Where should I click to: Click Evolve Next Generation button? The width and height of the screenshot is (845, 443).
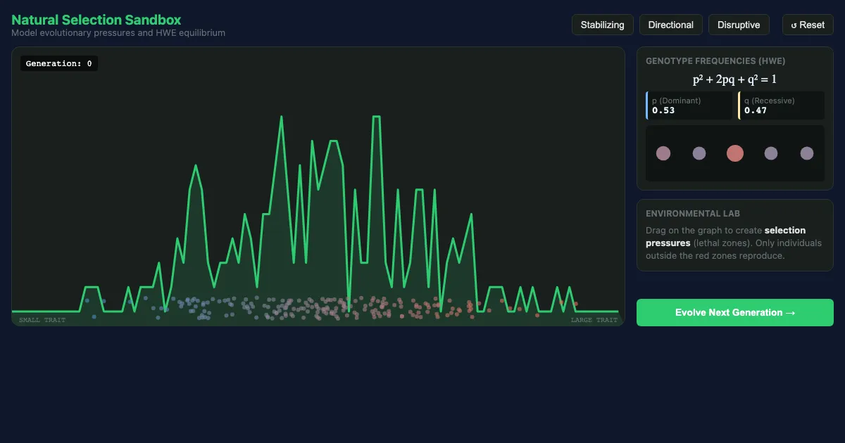(x=734, y=312)
